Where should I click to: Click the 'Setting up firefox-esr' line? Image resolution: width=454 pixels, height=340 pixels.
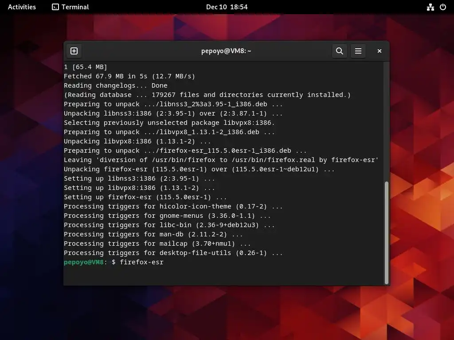click(145, 197)
